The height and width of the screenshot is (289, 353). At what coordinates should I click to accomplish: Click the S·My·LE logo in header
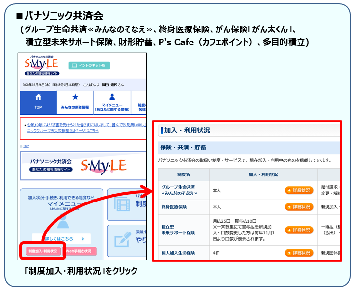pos(42,64)
